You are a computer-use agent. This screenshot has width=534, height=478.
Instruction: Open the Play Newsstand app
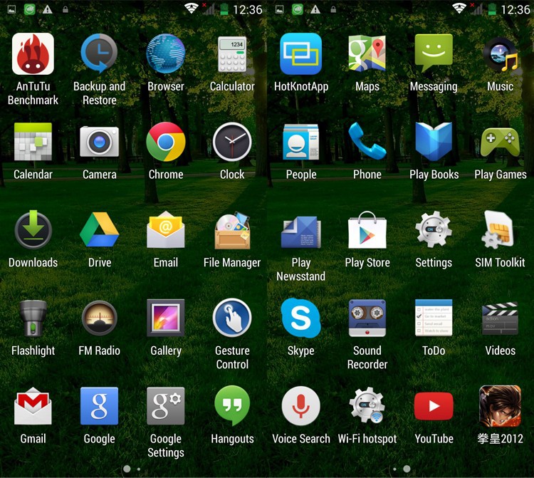(300, 231)
